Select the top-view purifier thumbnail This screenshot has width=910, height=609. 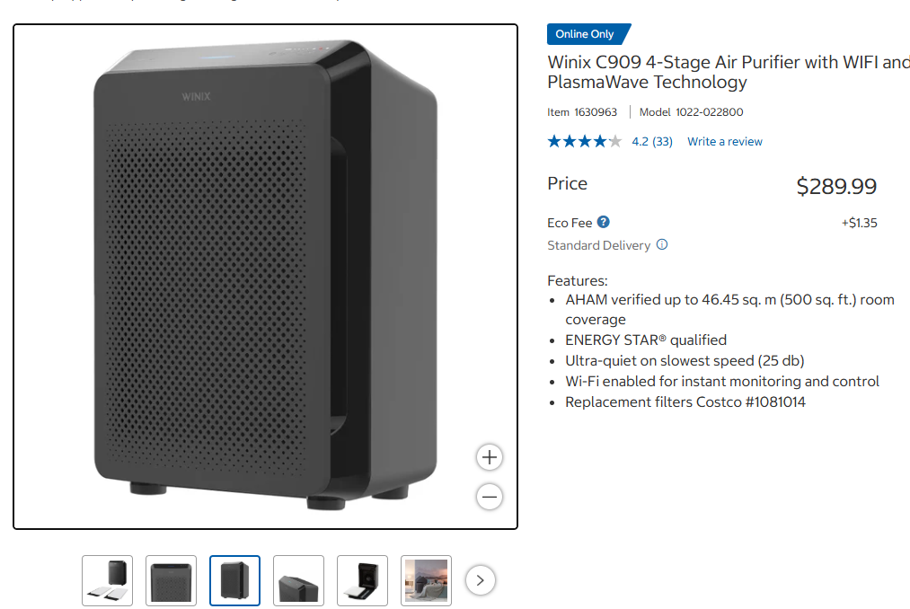(x=298, y=580)
